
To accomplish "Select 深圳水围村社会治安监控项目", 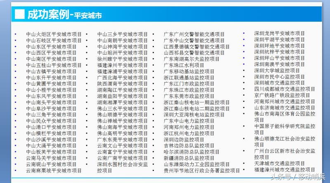I will (x=123, y=167).
